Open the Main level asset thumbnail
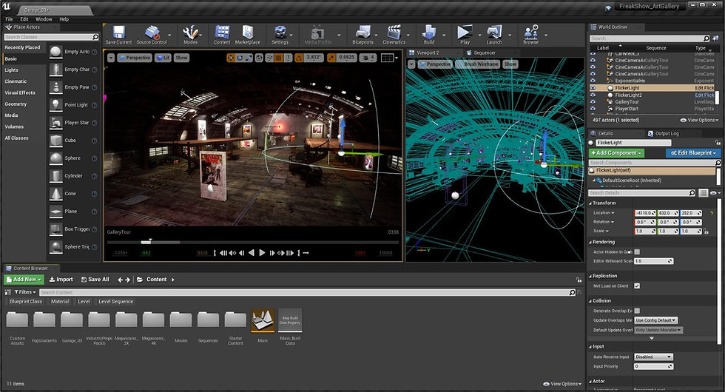Image resolution: width=725 pixels, height=392 pixels. coord(263,320)
